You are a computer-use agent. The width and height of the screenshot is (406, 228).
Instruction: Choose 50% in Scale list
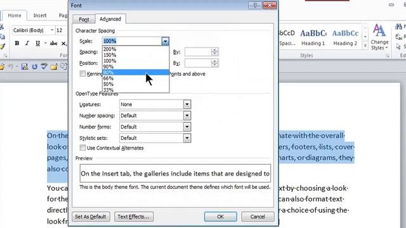136,84
